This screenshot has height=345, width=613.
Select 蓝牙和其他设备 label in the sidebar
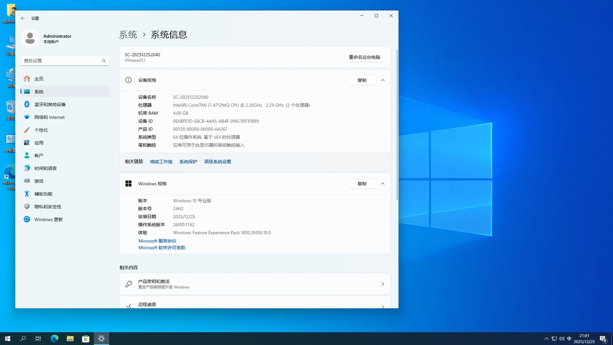point(50,104)
